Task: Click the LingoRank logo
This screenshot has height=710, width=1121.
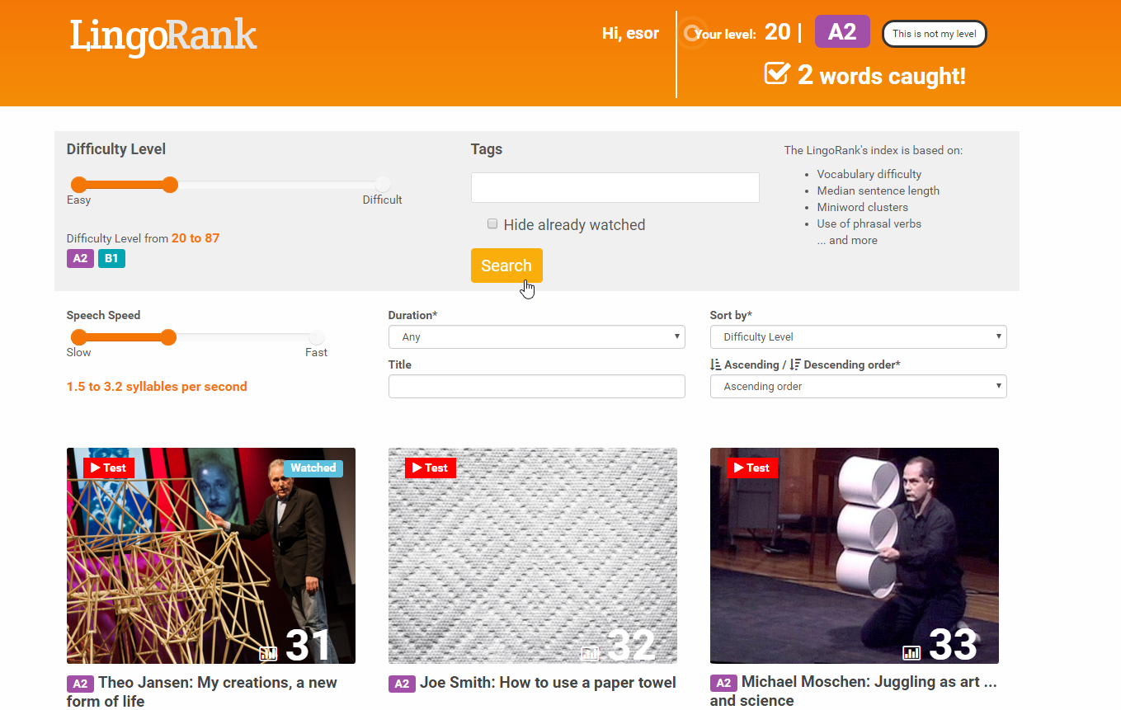Action: click(x=163, y=36)
